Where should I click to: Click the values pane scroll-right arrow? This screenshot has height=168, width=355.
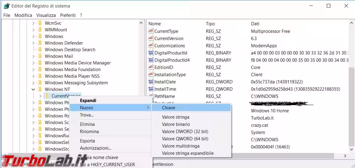(345, 156)
